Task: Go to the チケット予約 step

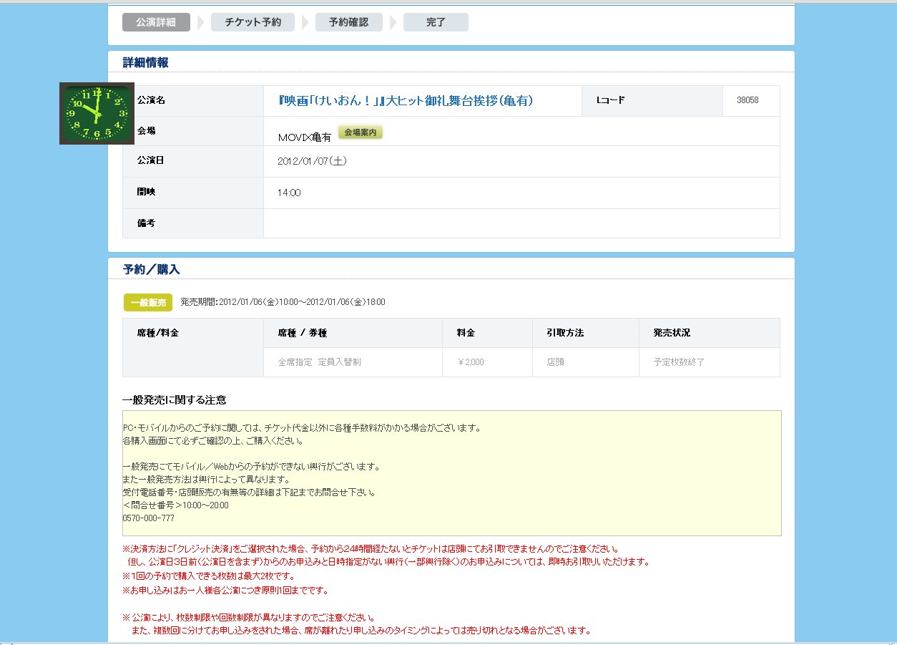Action: [x=253, y=22]
